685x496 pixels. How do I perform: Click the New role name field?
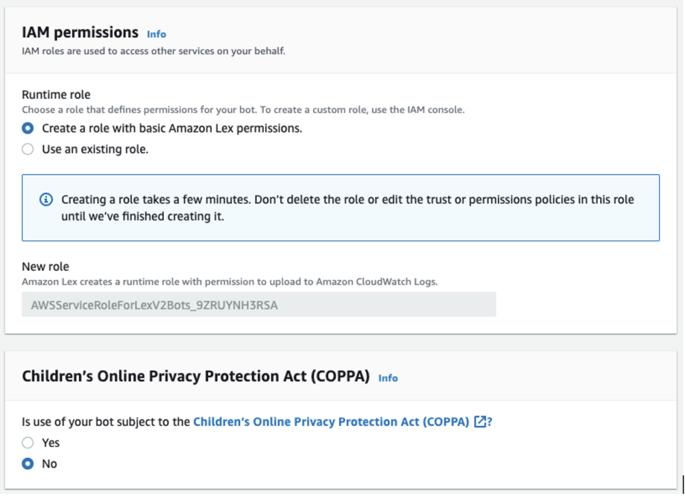pos(258,306)
